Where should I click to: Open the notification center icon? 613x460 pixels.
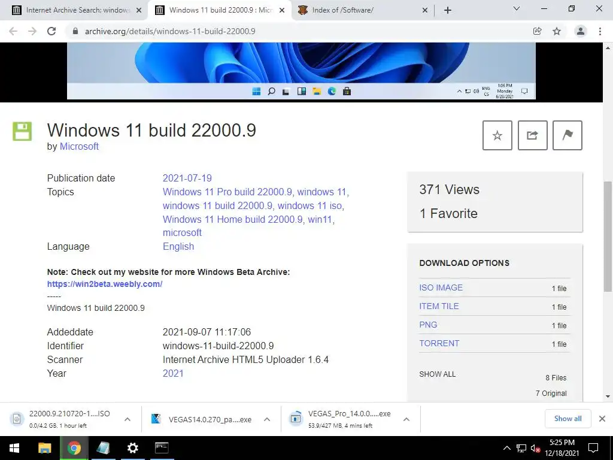click(593, 448)
